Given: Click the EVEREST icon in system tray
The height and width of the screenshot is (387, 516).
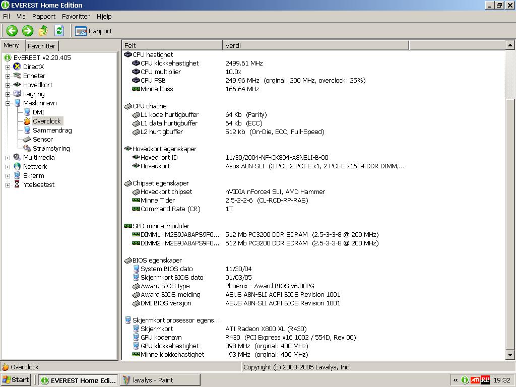Looking at the screenshot, I should (x=465, y=380).
